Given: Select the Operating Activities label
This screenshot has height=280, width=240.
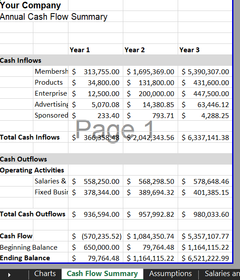Looking at the screenshot, I should (x=32, y=170).
